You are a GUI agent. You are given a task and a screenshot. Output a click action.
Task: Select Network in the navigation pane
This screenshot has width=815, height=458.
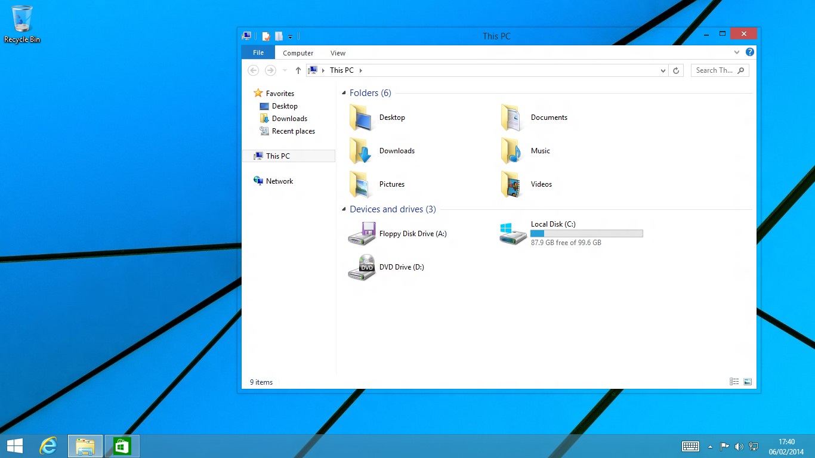pos(279,181)
